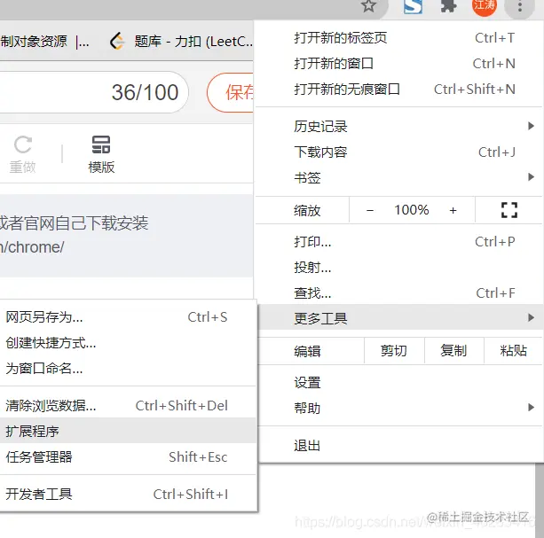Select 为窗口命名...
This screenshot has height=538, width=544.
point(128,368)
